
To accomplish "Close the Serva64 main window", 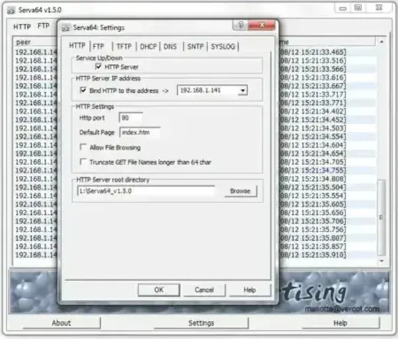I will tap(379, 8).
